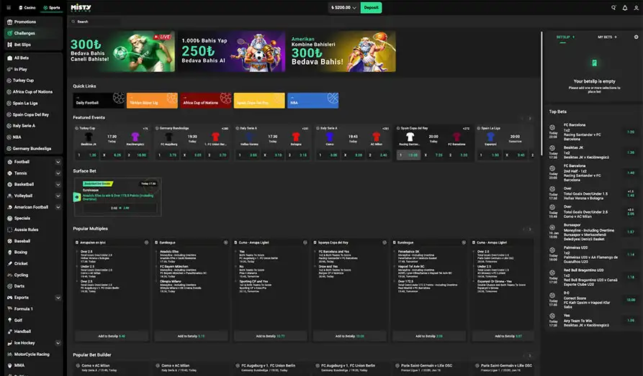Switch to the Casino tab
This screenshot has height=376, width=643.
tap(27, 7)
